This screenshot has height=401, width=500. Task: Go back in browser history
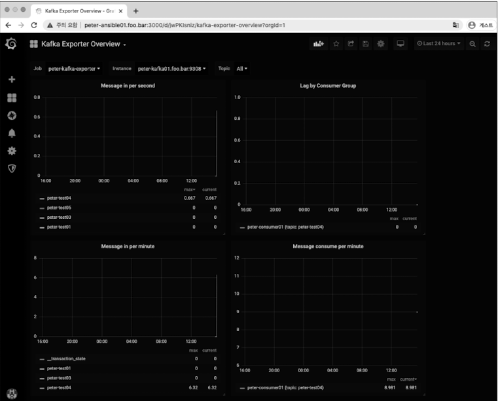[9, 25]
